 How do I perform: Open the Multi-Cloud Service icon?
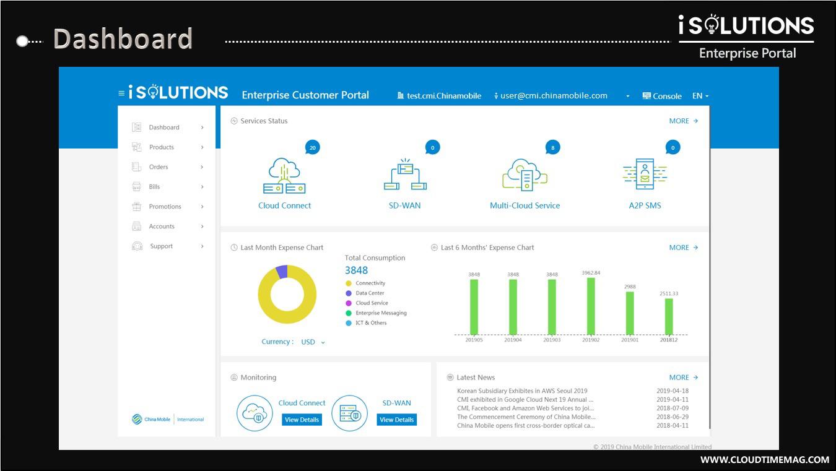525,175
